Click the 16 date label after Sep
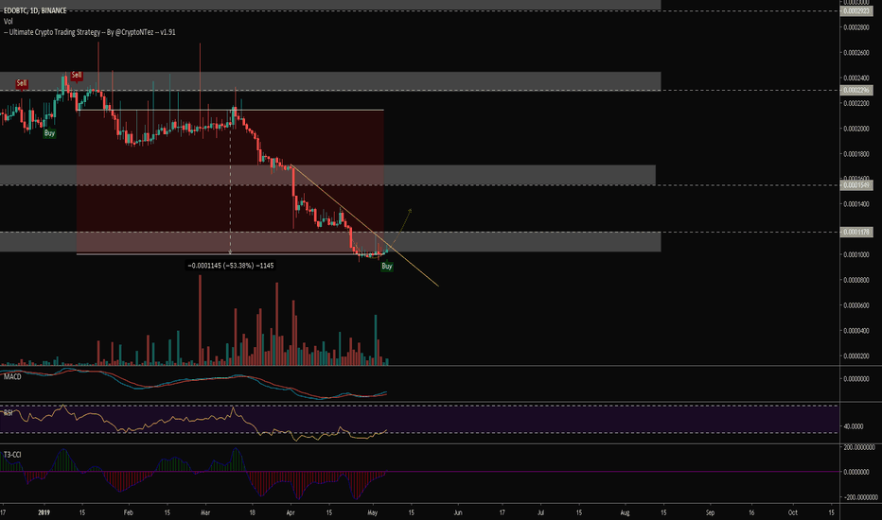 [751, 512]
